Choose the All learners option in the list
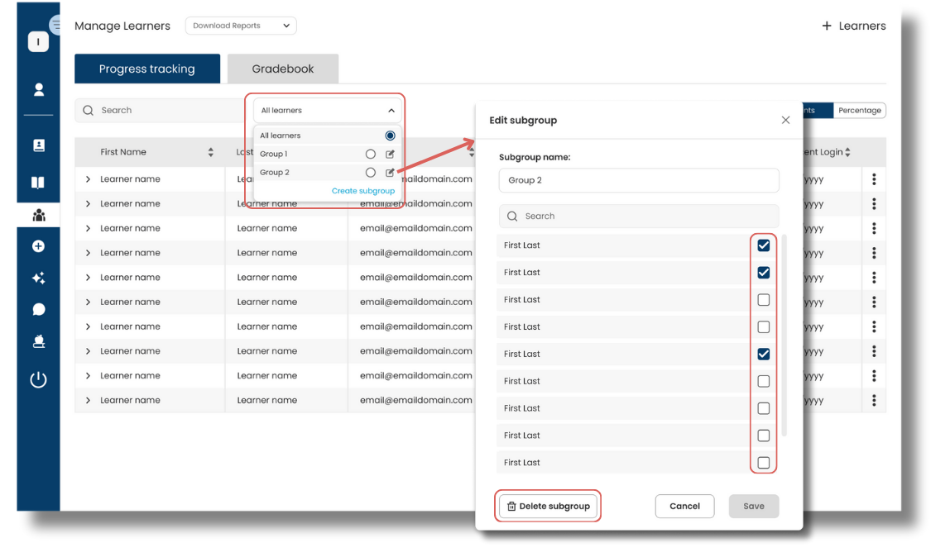This screenshot has width=950, height=557. [327, 136]
